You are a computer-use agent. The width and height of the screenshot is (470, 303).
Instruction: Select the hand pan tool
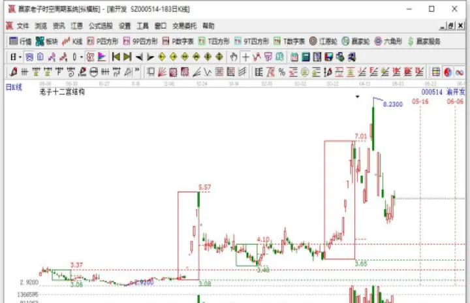pyautogui.click(x=234, y=57)
